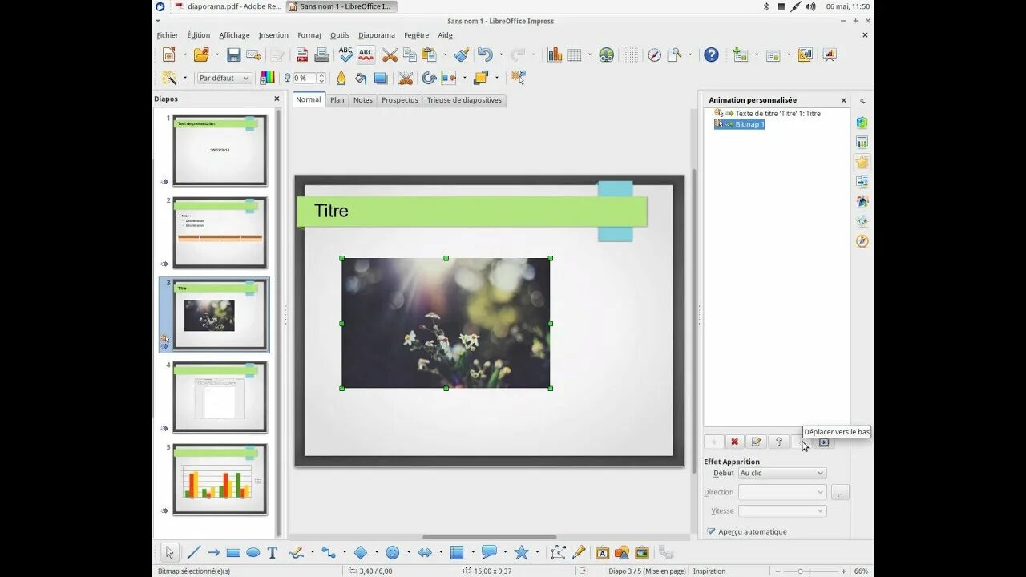This screenshot has width=1026, height=577.
Task: Click the volume icon in system tray
Action: pyautogui.click(x=810, y=6)
